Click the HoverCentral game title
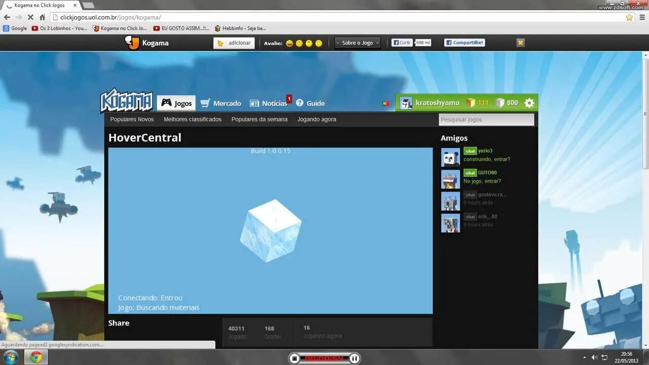The image size is (649, 365). (x=145, y=137)
